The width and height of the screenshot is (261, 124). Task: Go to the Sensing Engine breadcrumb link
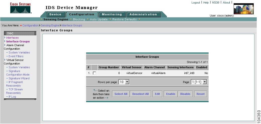[x=50, y=25]
